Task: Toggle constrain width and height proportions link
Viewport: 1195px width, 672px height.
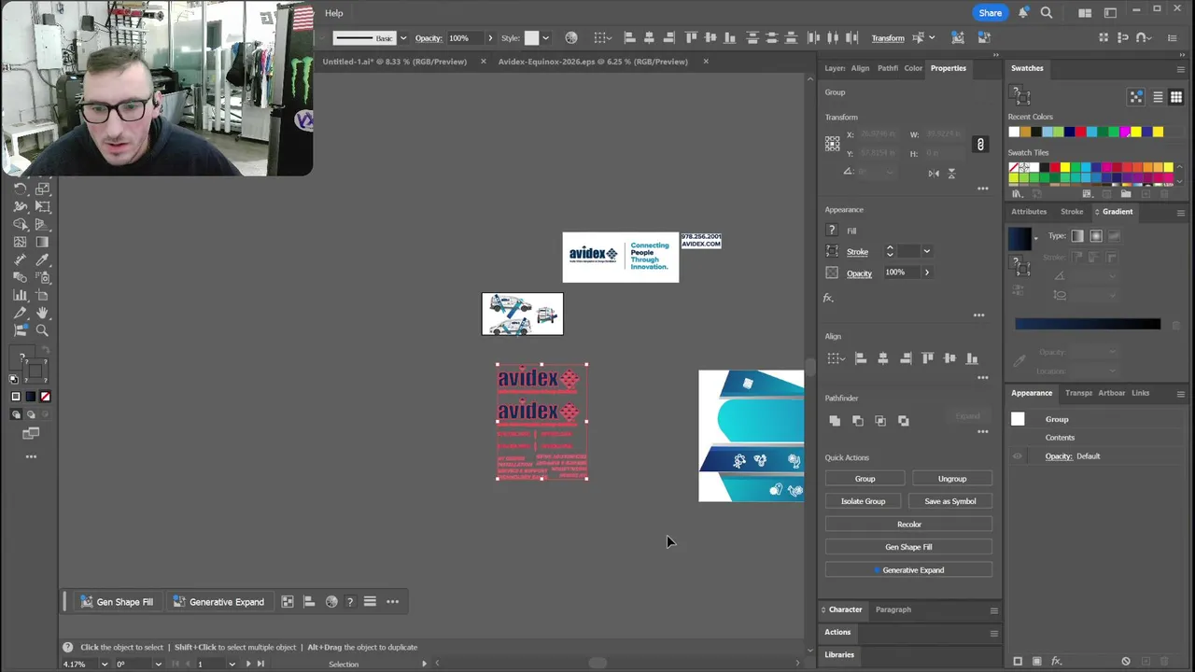Action: (980, 145)
